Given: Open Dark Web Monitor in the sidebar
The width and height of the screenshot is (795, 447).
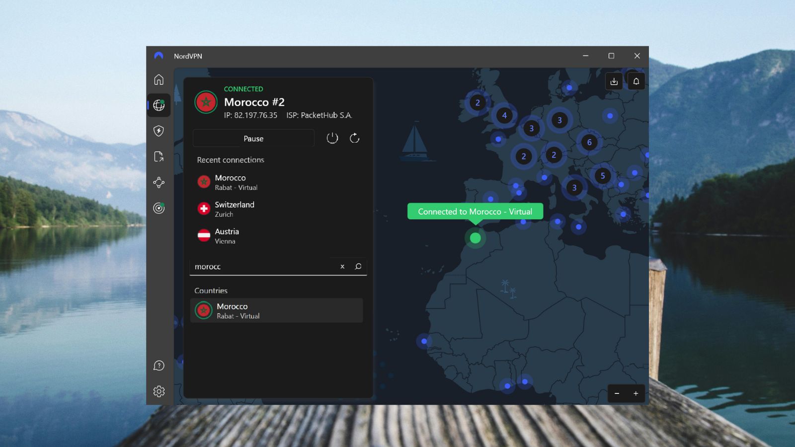Looking at the screenshot, I should [x=159, y=208].
